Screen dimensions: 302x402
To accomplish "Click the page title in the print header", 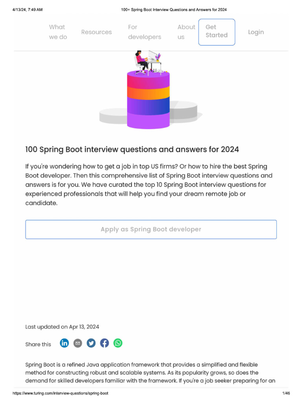I will 174,10.
